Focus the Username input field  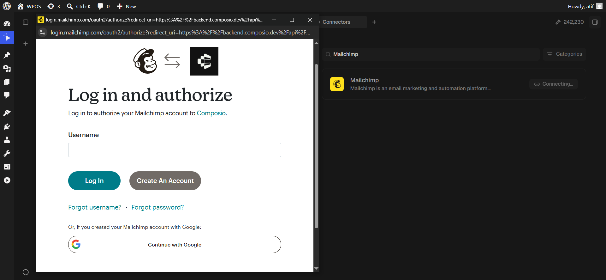pyautogui.click(x=175, y=150)
